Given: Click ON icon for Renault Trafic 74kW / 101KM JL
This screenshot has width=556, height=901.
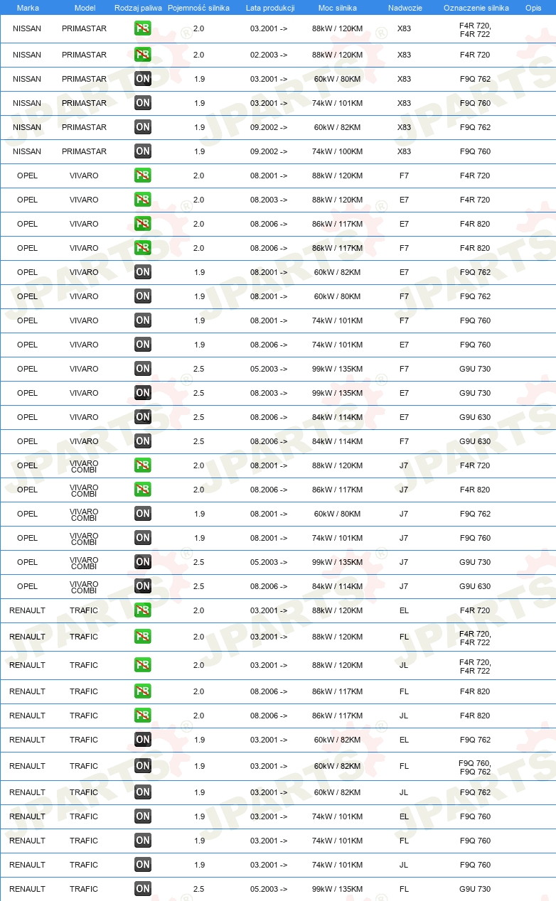Looking at the screenshot, I should pyautogui.click(x=143, y=865).
